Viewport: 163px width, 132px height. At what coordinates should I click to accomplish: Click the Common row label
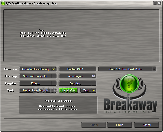tap(10, 69)
